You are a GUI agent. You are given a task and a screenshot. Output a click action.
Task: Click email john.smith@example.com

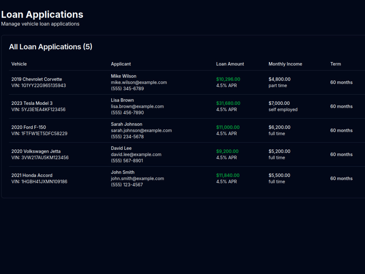pyautogui.click(x=138, y=179)
